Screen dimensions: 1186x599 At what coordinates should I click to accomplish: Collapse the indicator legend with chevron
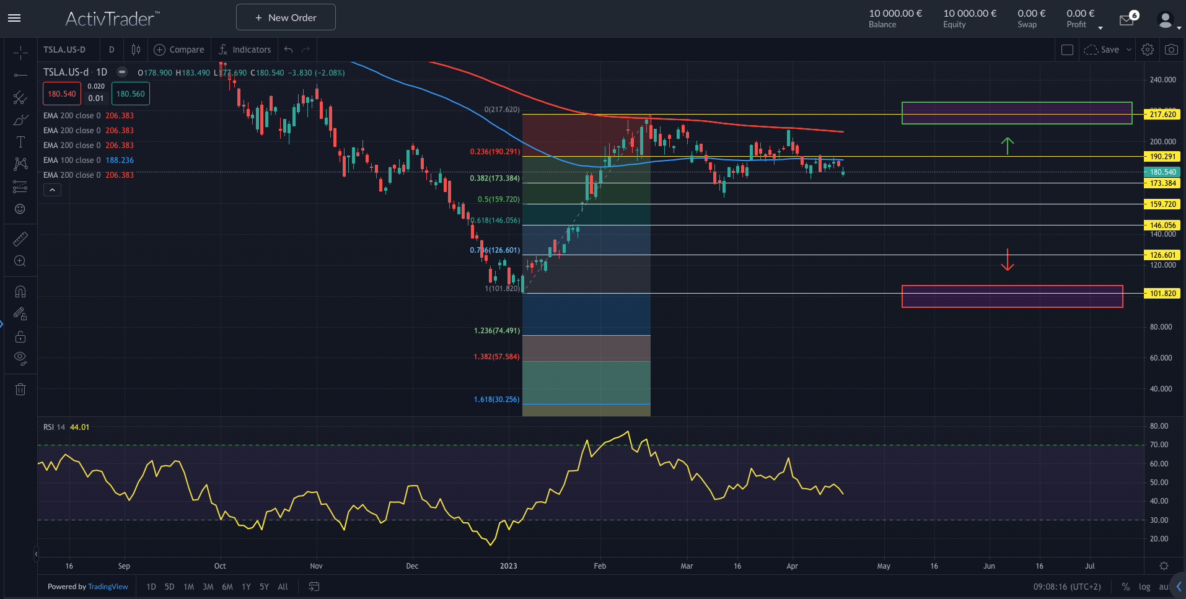tap(52, 190)
